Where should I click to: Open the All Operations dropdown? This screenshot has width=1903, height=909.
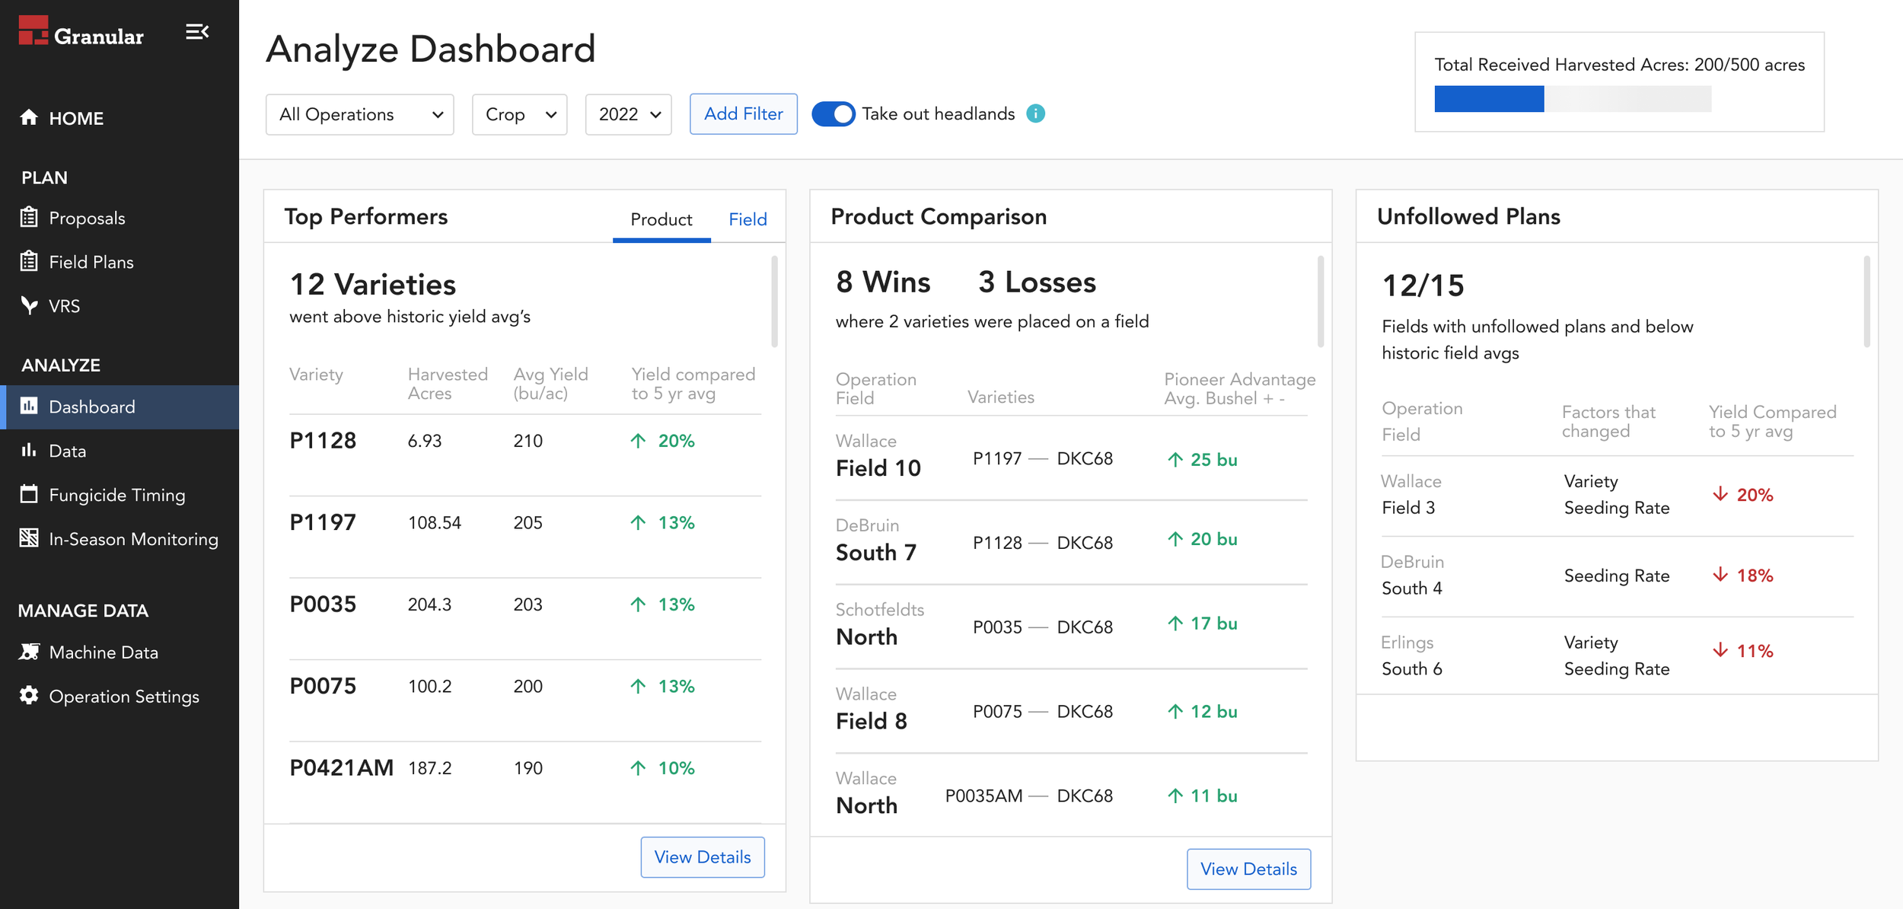359,114
